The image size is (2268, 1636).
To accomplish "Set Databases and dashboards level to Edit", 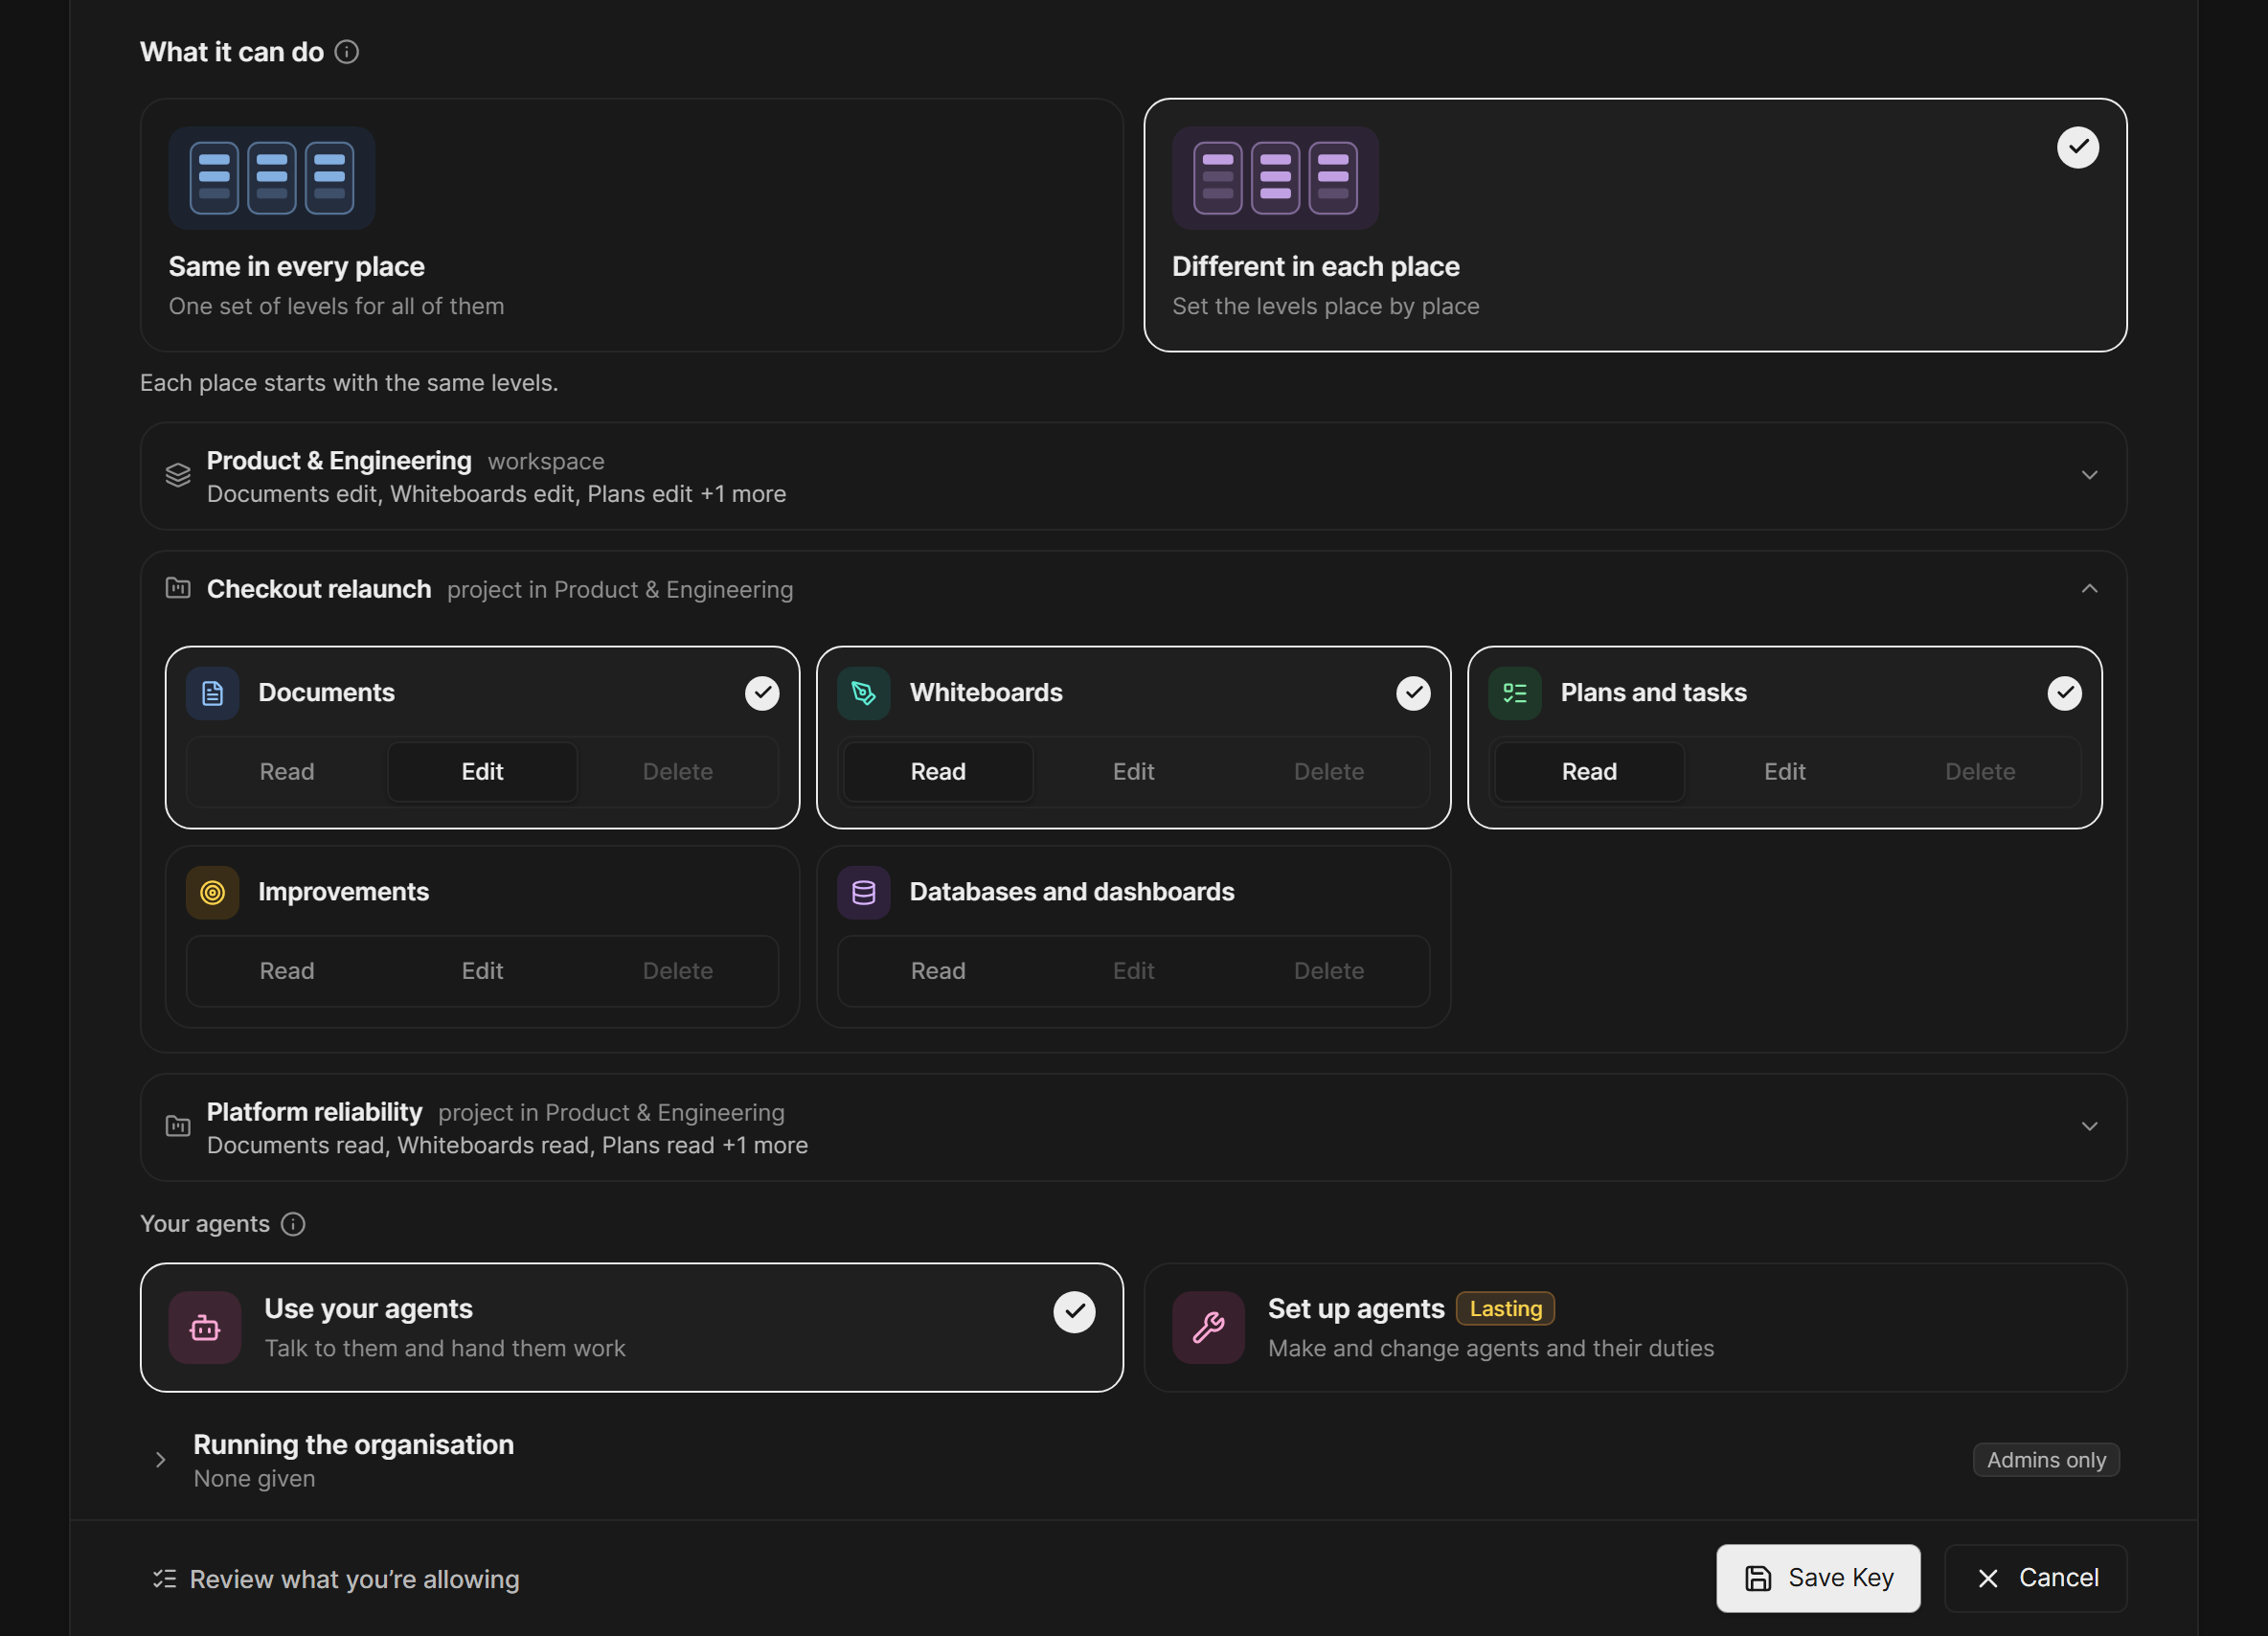I will (1133, 971).
